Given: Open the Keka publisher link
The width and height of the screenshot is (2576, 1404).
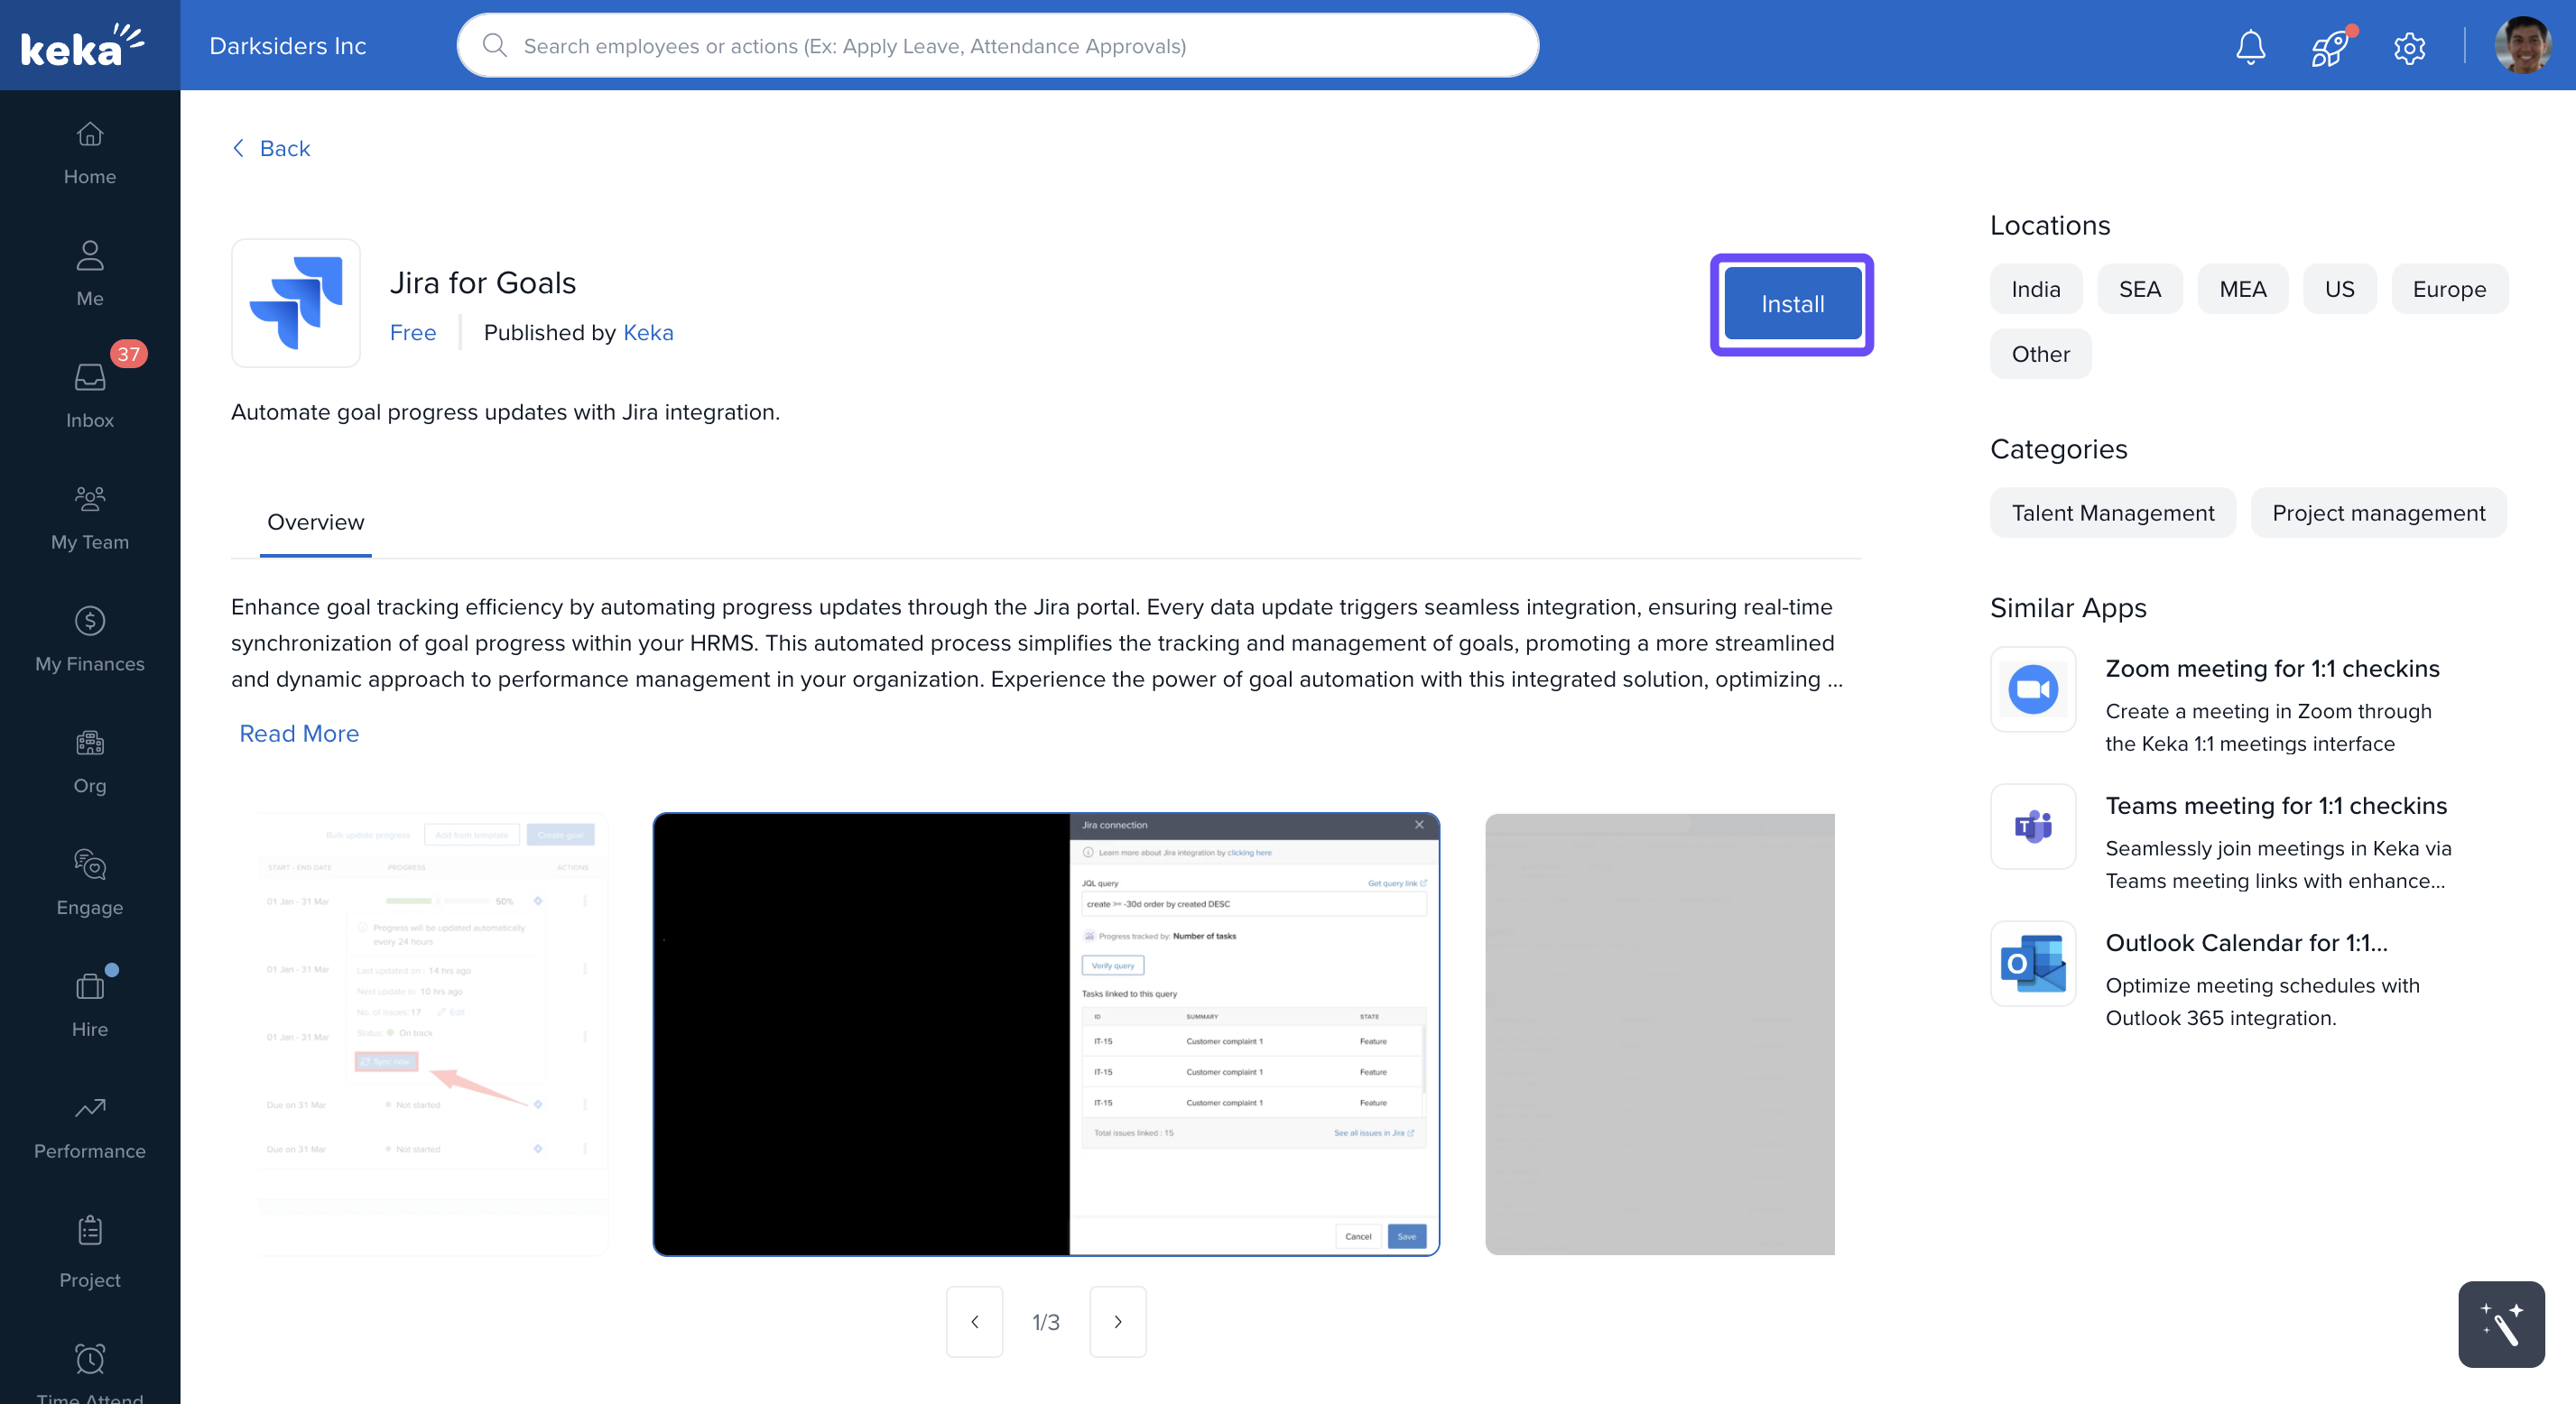Looking at the screenshot, I should tap(648, 332).
